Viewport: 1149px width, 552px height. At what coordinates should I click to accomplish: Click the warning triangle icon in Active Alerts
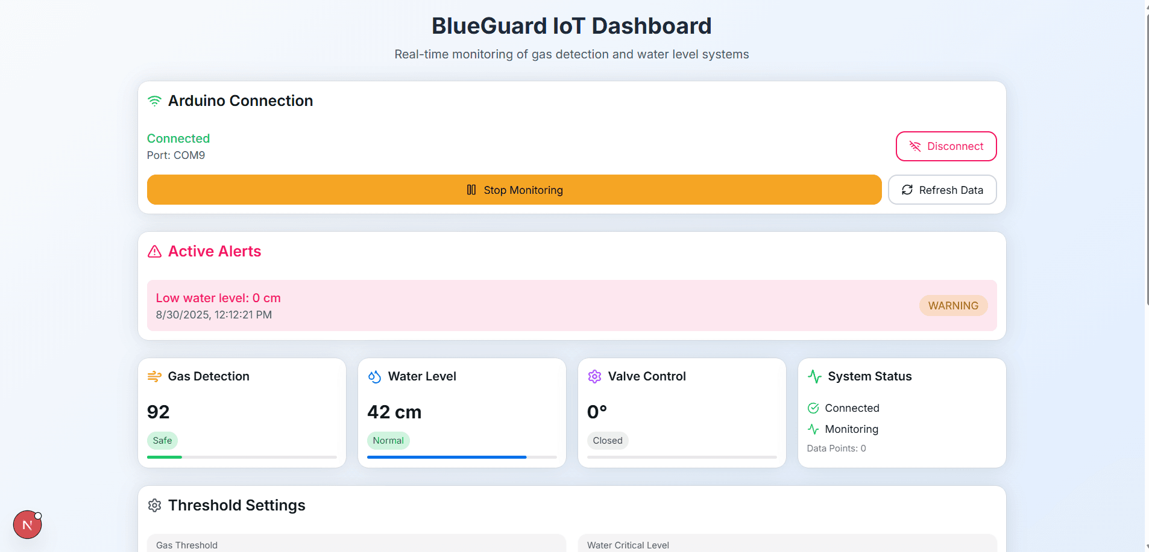pyautogui.click(x=154, y=252)
